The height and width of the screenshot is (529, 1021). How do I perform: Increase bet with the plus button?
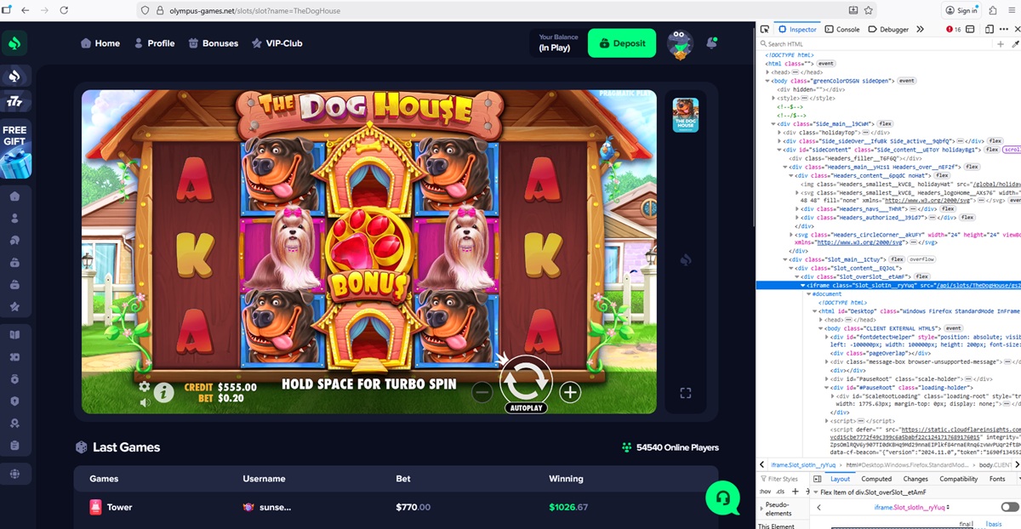(x=570, y=392)
